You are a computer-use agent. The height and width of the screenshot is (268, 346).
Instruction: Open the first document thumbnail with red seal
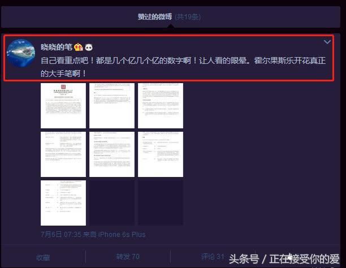pos(63,106)
